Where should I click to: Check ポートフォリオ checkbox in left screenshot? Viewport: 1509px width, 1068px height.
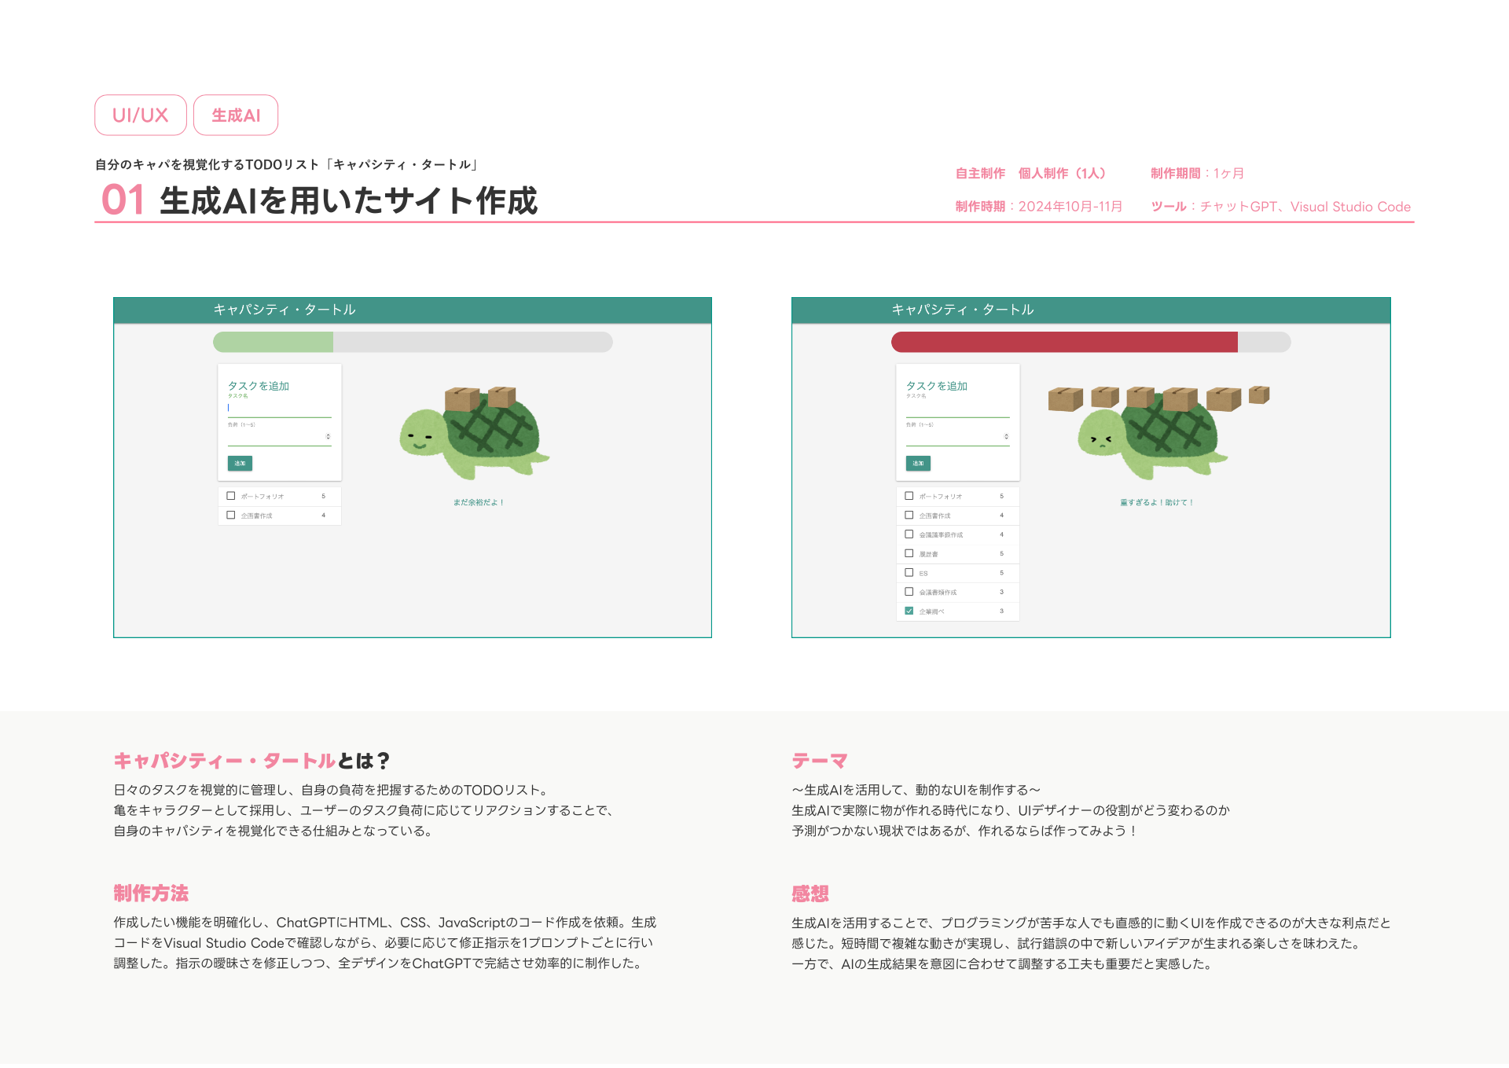pyautogui.click(x=231, y=496)
